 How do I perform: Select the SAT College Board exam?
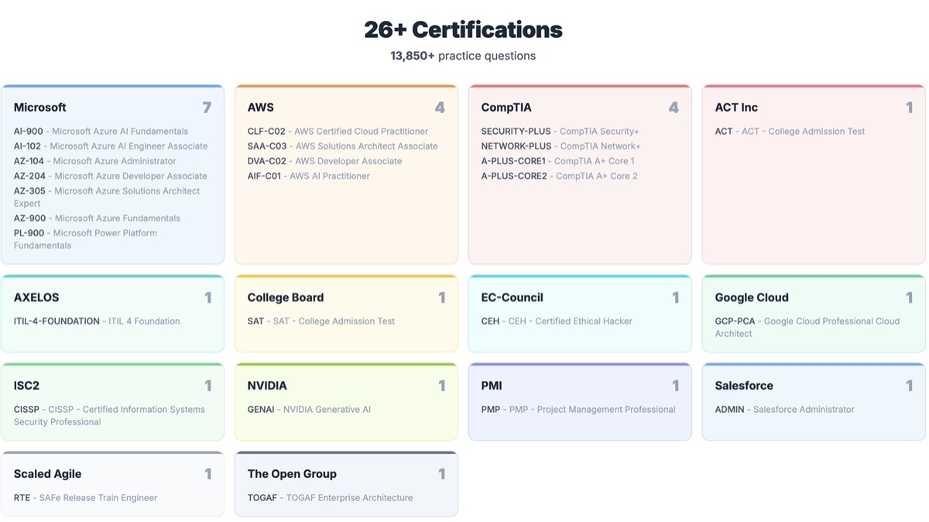tap(321, 321)
